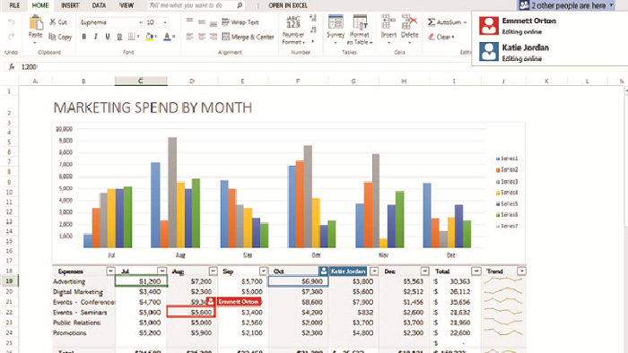The width and height of the screenshot is (628, 353).
Task: Open the Expenses column filter dropdown
Action: (110, 271)
